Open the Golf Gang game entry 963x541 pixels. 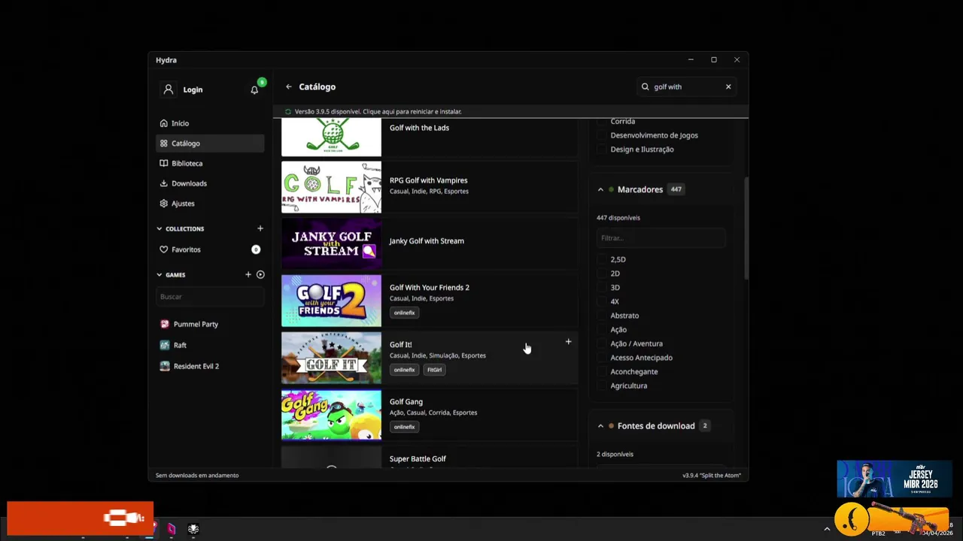(430, 415)
